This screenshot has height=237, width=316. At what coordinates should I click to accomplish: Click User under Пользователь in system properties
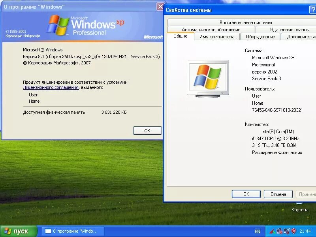[x=256, y=96]
